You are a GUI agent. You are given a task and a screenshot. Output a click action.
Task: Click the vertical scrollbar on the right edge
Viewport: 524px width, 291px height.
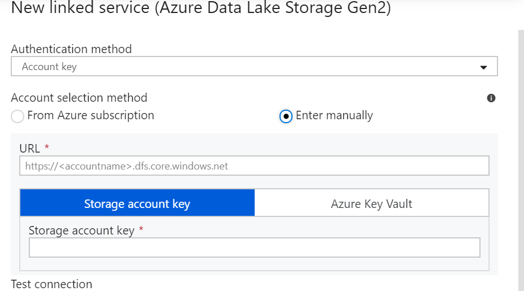coord(521,160)
